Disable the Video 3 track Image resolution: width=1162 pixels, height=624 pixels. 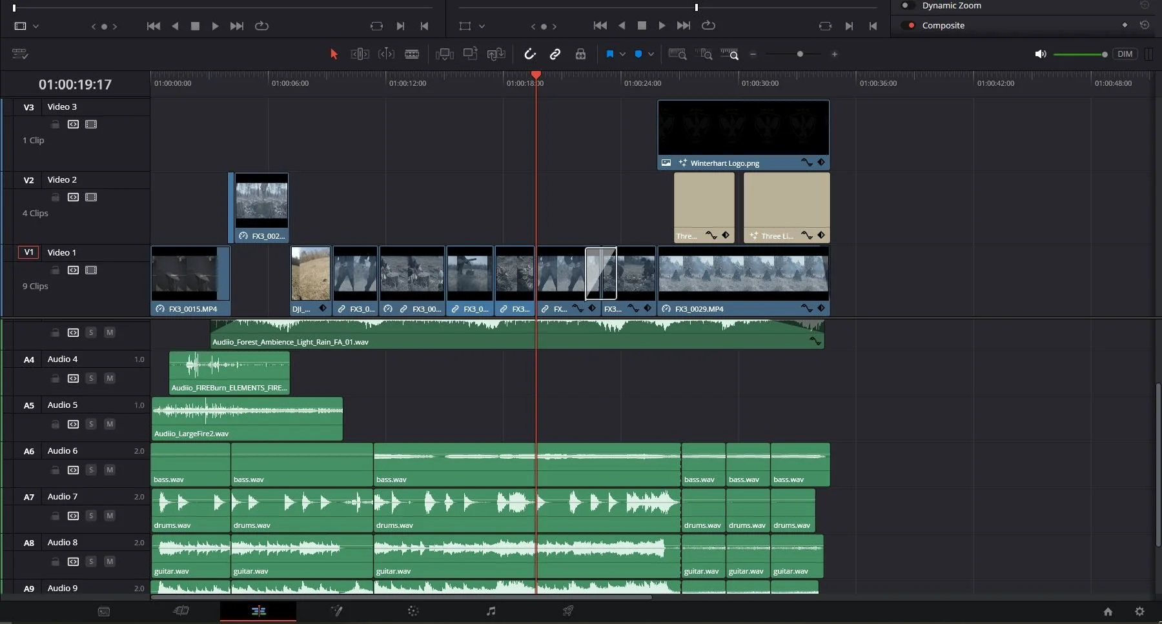point(91,125)
